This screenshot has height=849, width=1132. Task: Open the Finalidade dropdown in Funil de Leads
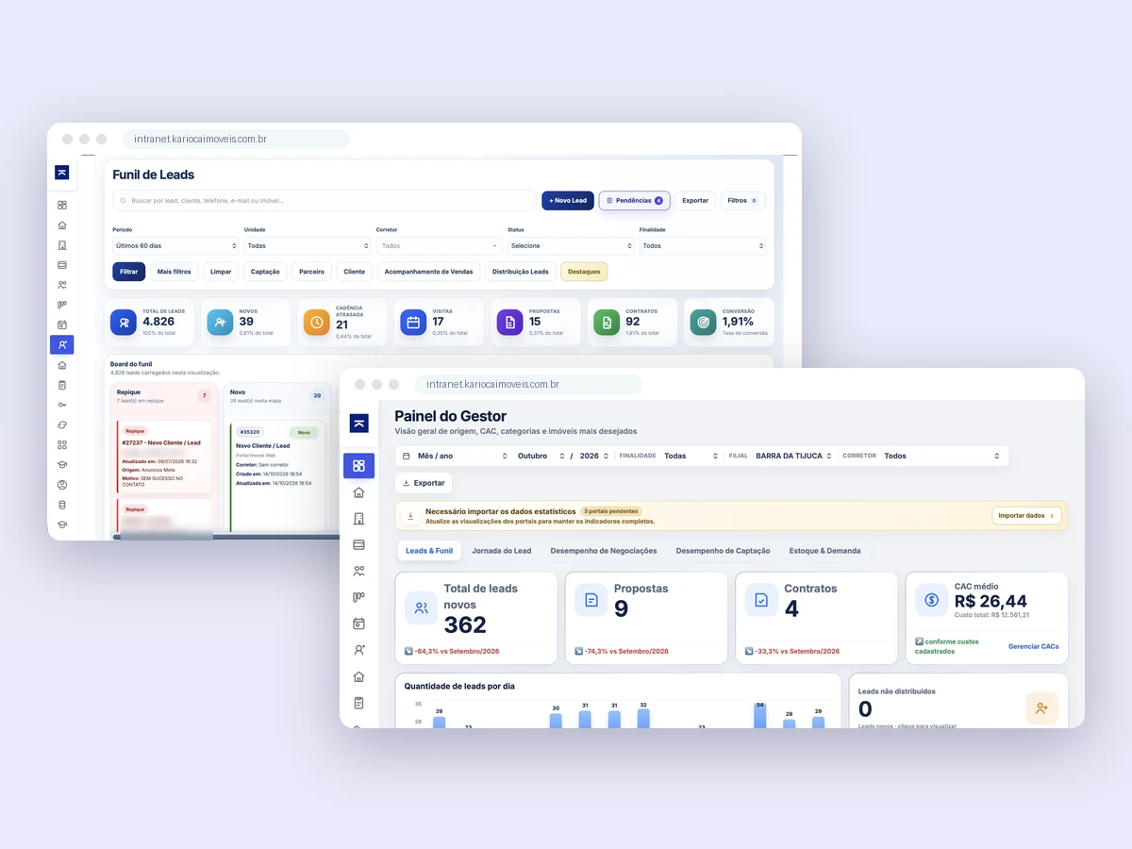pos(703,245)
